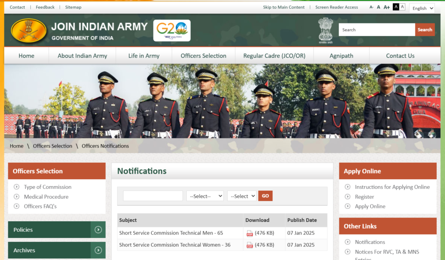Click the national emblem icon near search

pyautogui.click(x=325, y=30)
